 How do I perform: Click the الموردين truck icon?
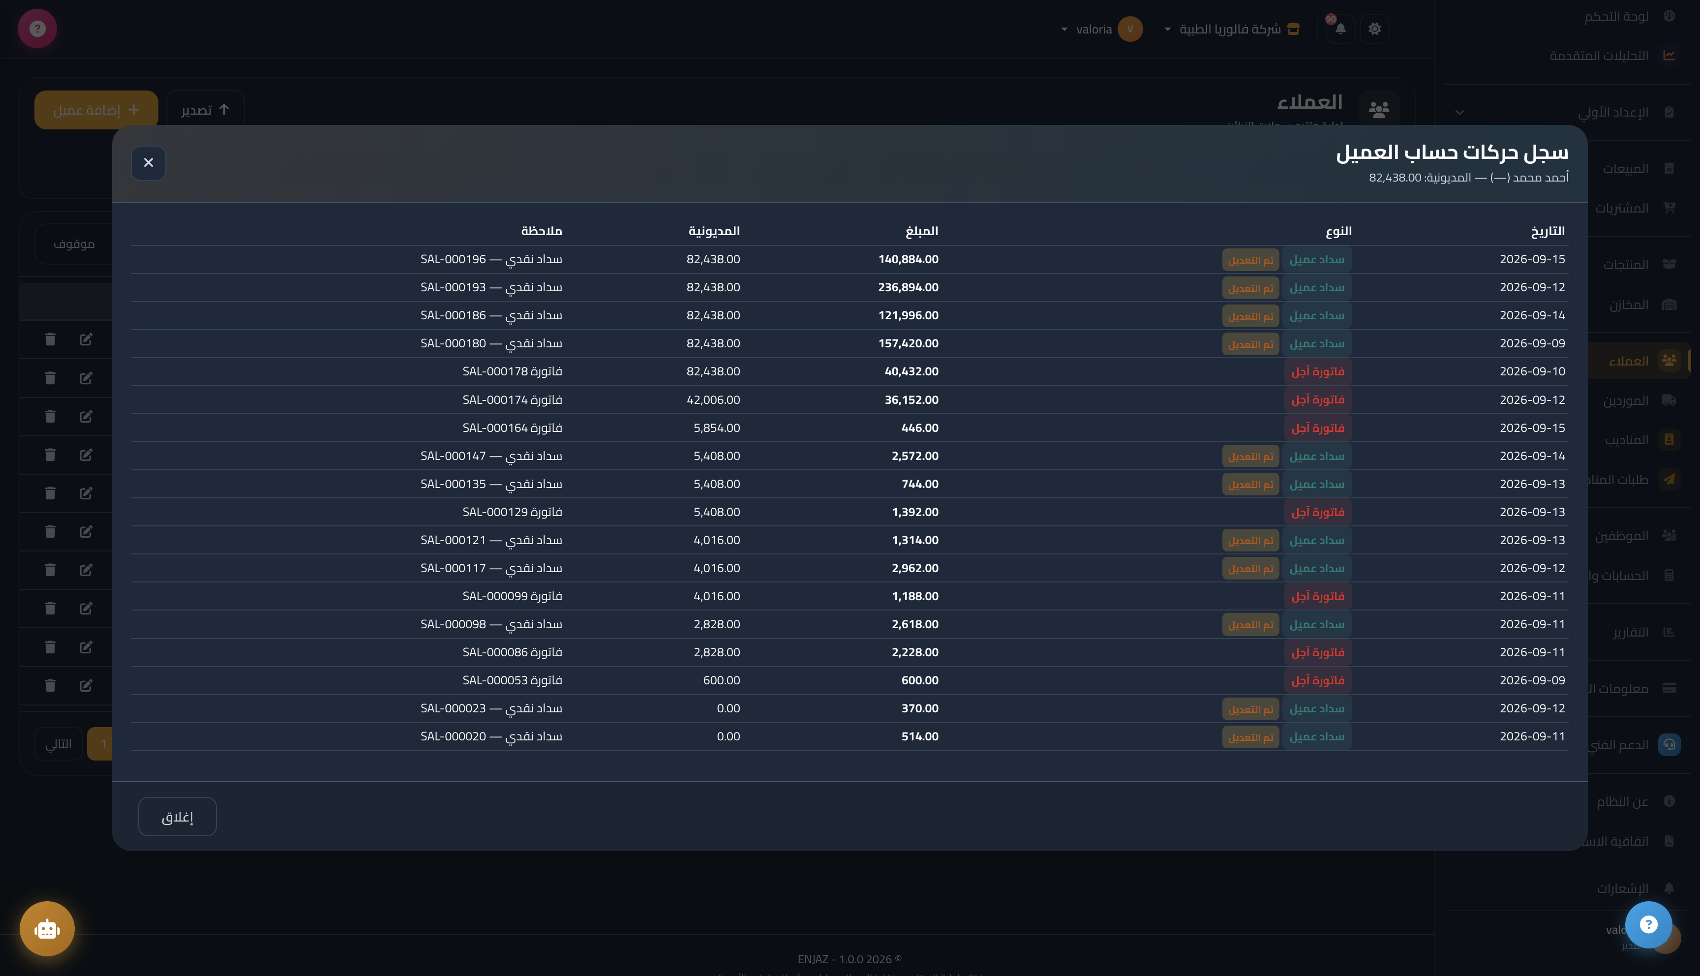1669,400
